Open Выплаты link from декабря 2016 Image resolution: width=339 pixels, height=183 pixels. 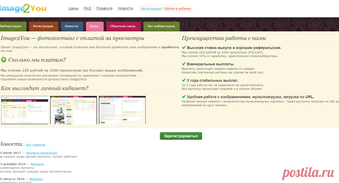coord(37,164)
